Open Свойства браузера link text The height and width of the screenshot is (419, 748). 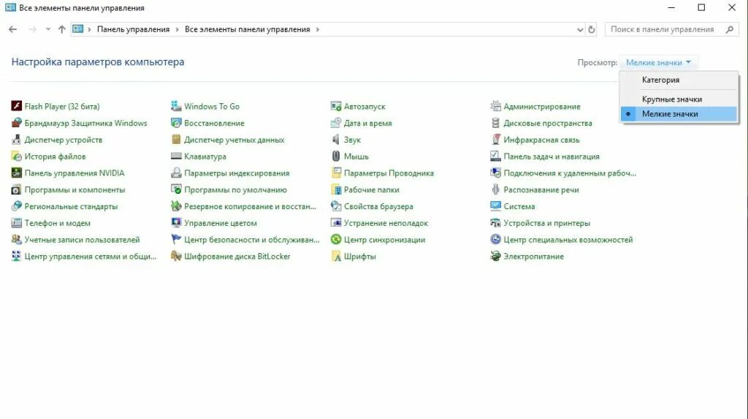click(x=378, y=206)
